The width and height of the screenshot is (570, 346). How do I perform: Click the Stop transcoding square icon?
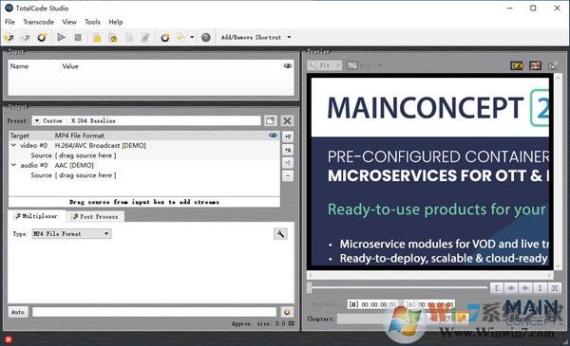click(78, 37)
